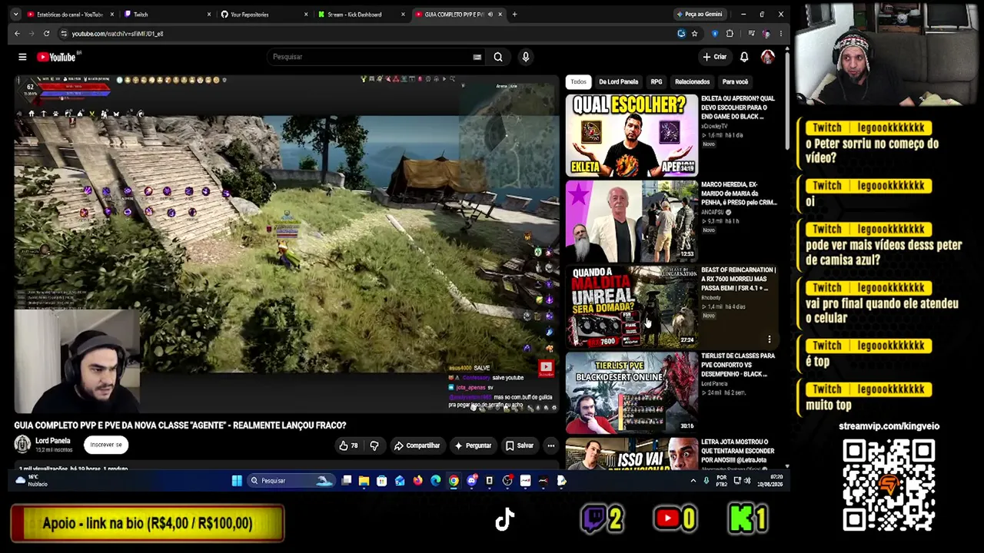Open the Marco Heredia news video thumbnail

click(x=632, y=221)
